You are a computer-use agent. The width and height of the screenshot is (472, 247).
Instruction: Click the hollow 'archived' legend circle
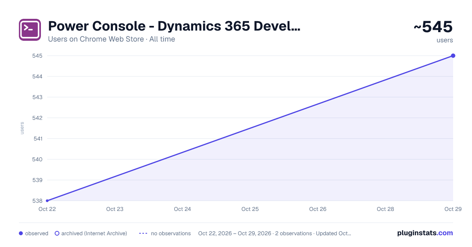(x=57, y=233)
